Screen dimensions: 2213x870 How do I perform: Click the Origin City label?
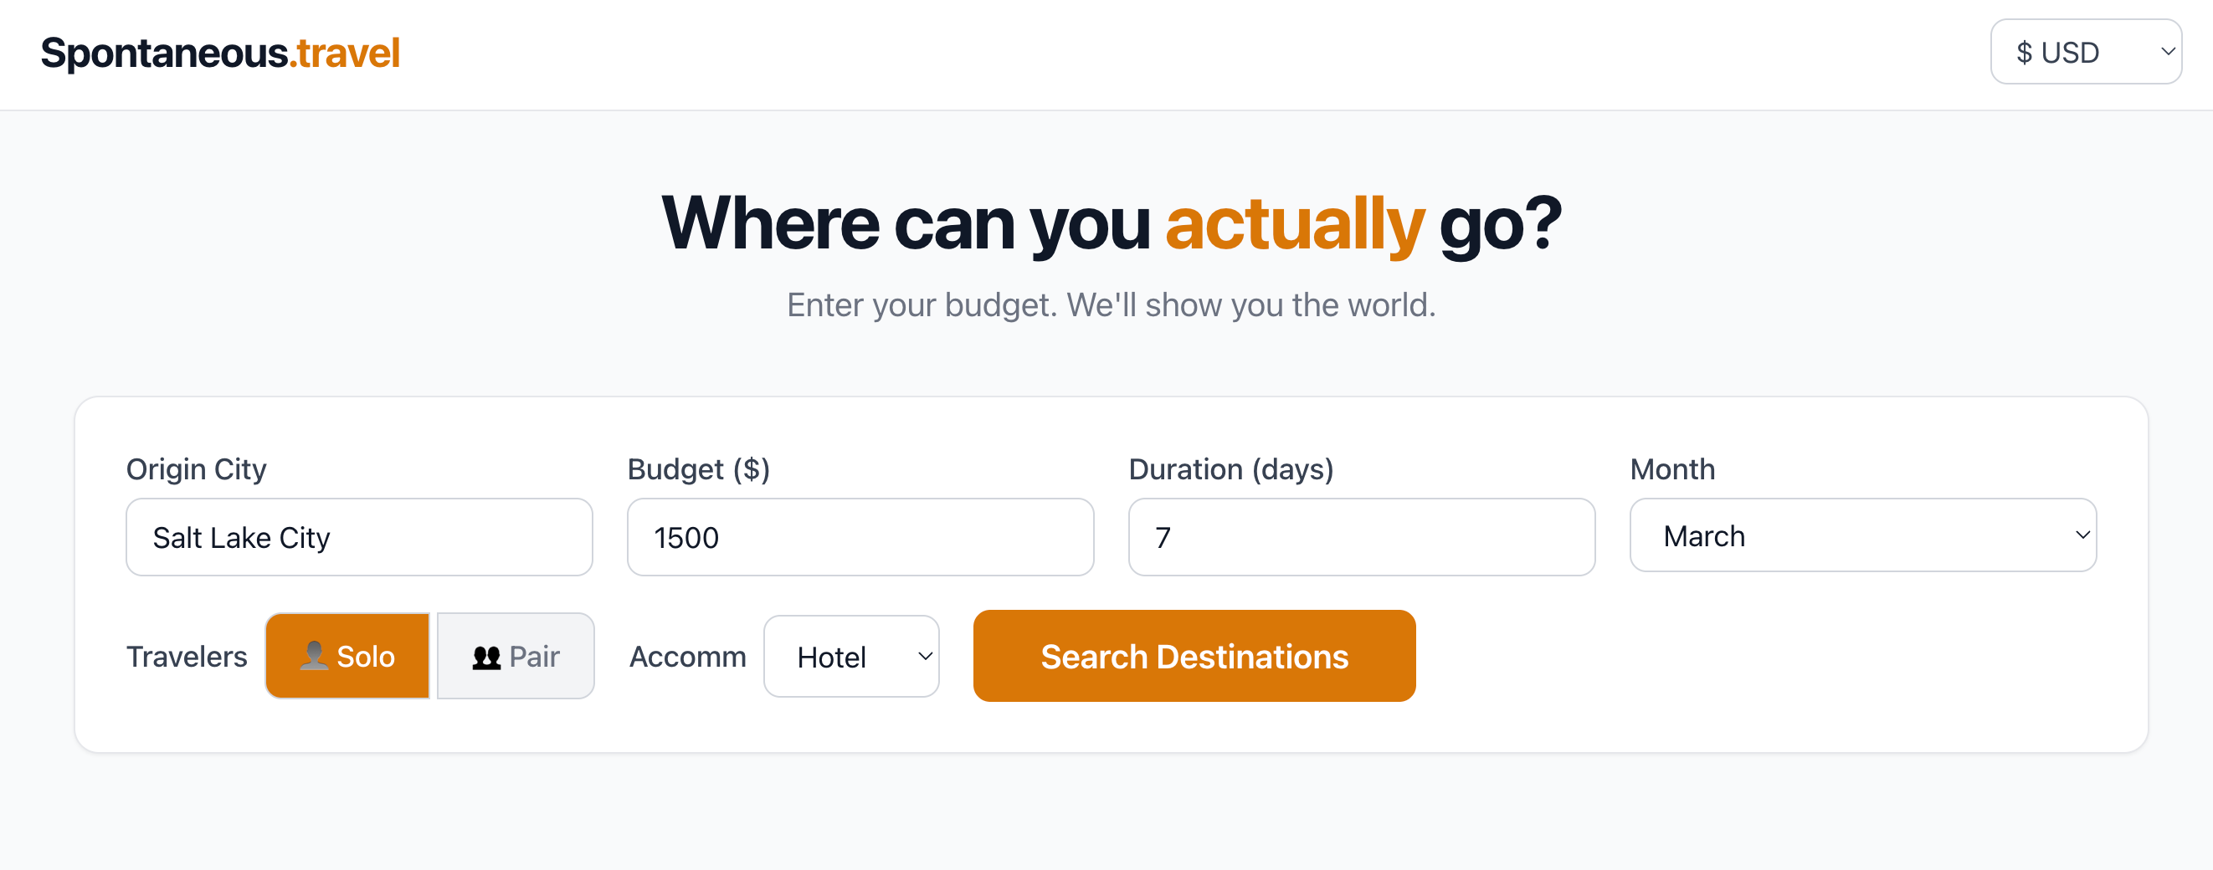click(x=196, y=469)
